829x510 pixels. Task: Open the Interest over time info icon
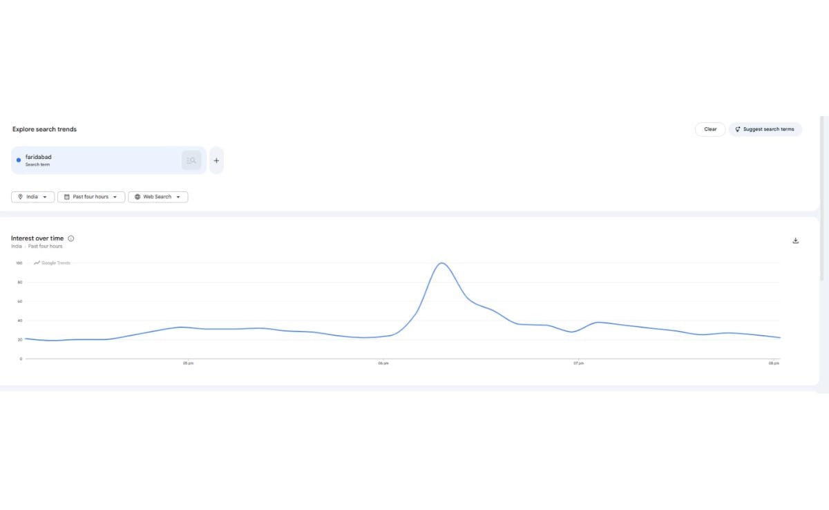tap(71, 238)
